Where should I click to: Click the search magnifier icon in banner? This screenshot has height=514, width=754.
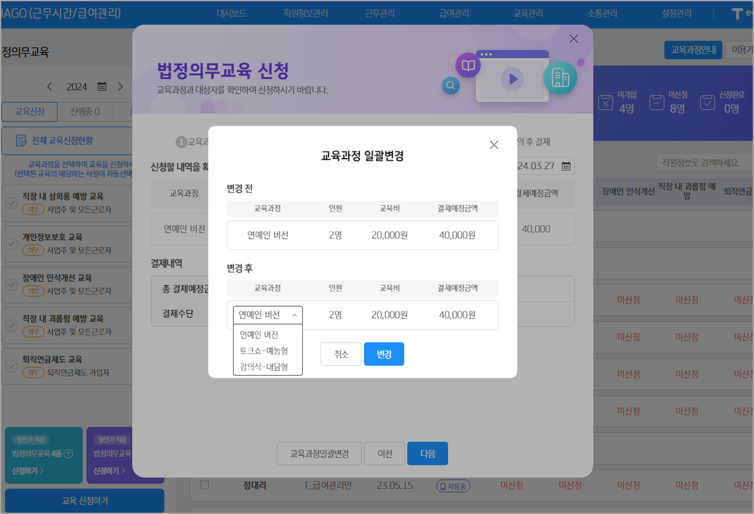[x=451, y=85]
